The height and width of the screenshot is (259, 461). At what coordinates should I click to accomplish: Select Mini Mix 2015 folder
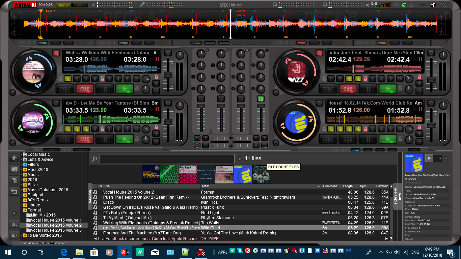[x=43, y=215]
